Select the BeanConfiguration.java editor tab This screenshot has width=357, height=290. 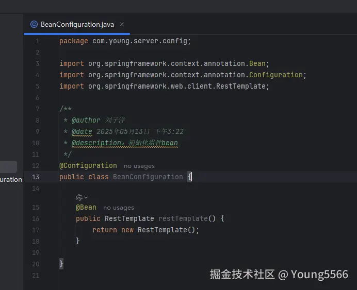(77, 24)
